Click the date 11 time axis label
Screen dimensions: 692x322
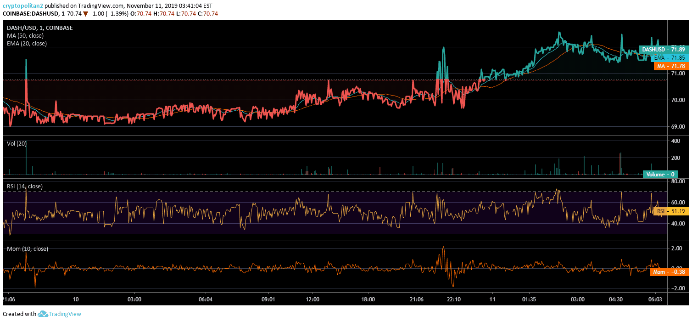click(x=492, y=299)
